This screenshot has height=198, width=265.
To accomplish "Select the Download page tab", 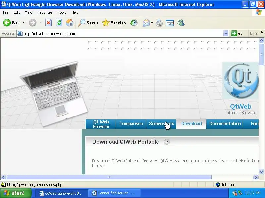I will coord(191,124).
